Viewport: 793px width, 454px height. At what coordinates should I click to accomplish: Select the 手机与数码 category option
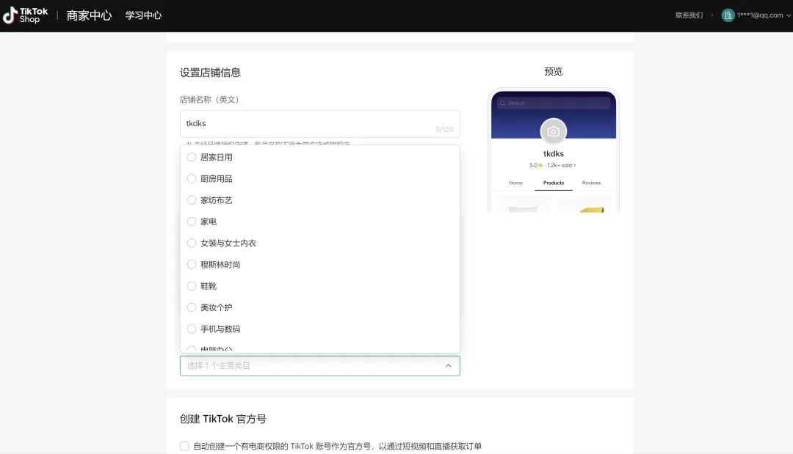(192, 329)
